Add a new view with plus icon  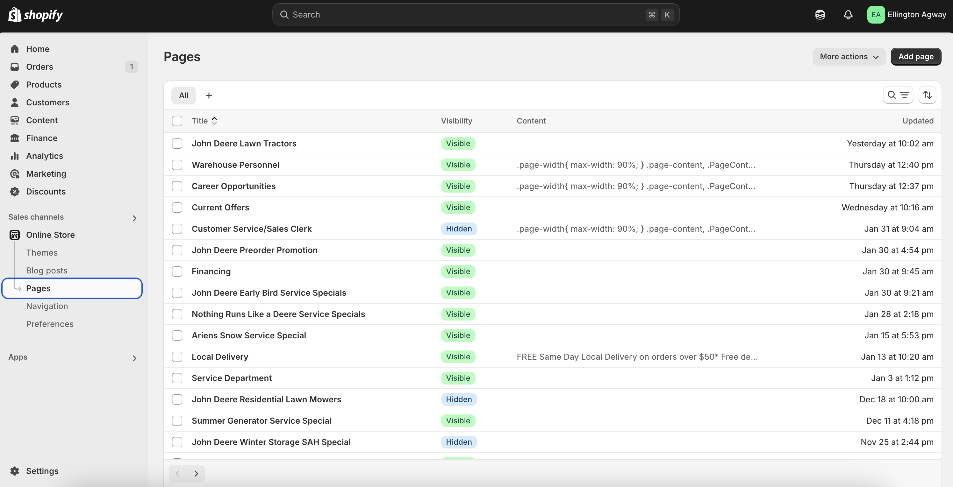pyautogui.click(x=209, y=95)
